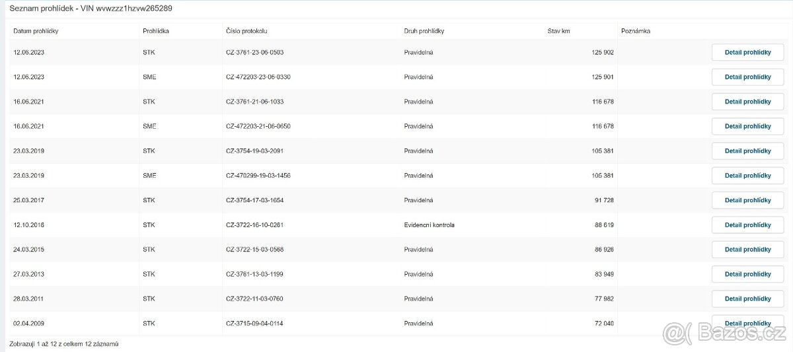Open Detail prohlídky for 24.03.2015 inspection
Screen dimensions: 793x352
click(747, 250)
